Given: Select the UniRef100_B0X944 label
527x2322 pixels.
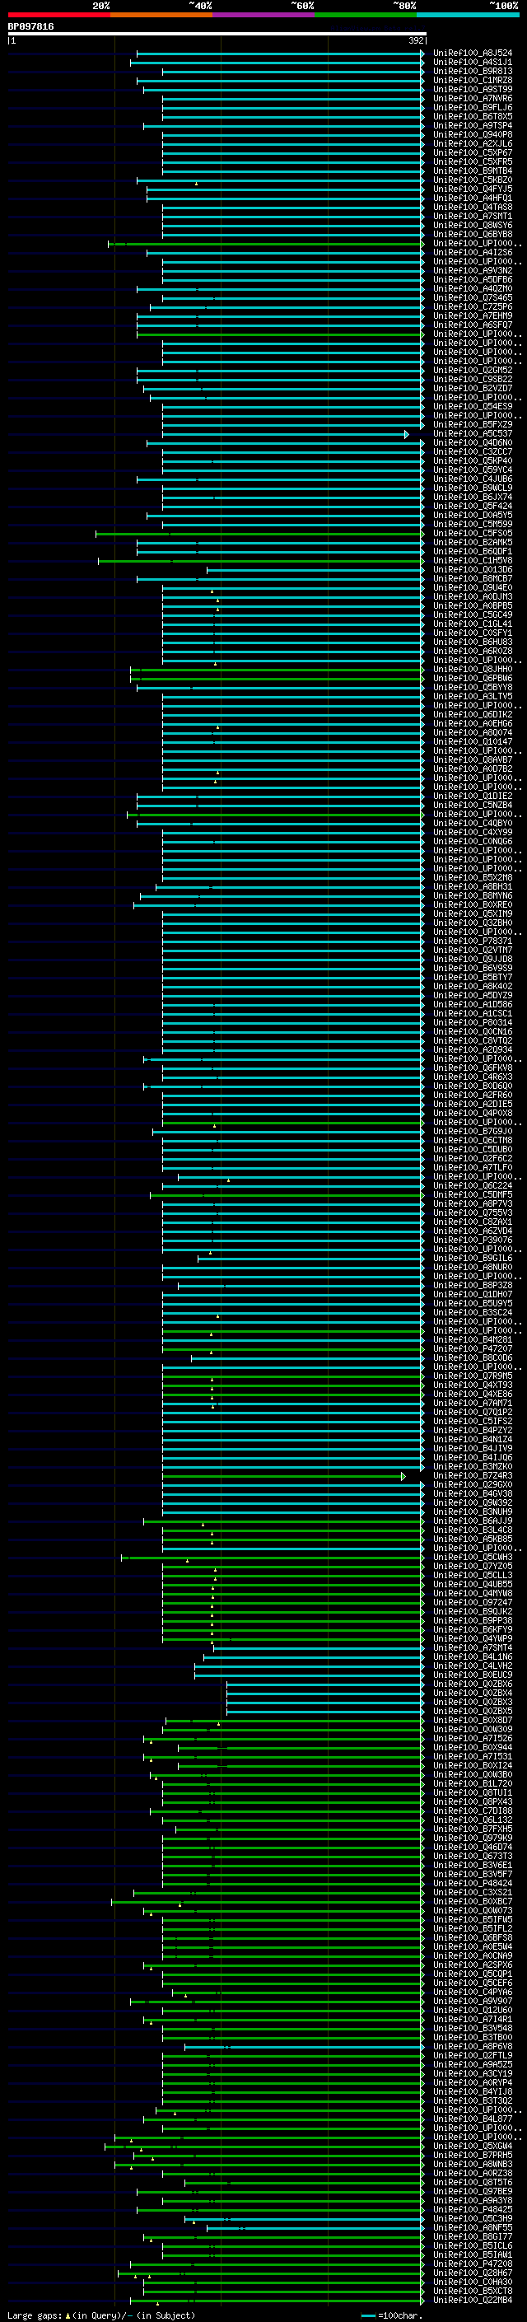Looking at the screenshot, I should (x=472, y=1747).
